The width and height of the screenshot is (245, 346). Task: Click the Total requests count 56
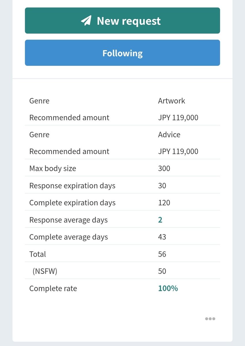162,254
